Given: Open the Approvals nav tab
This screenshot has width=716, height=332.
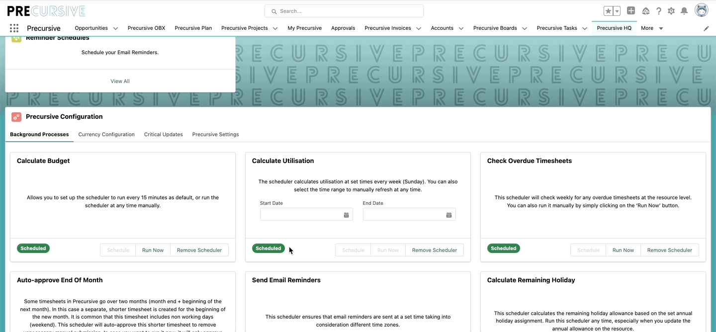Looking at the screenshot, I should pos(343,28).
